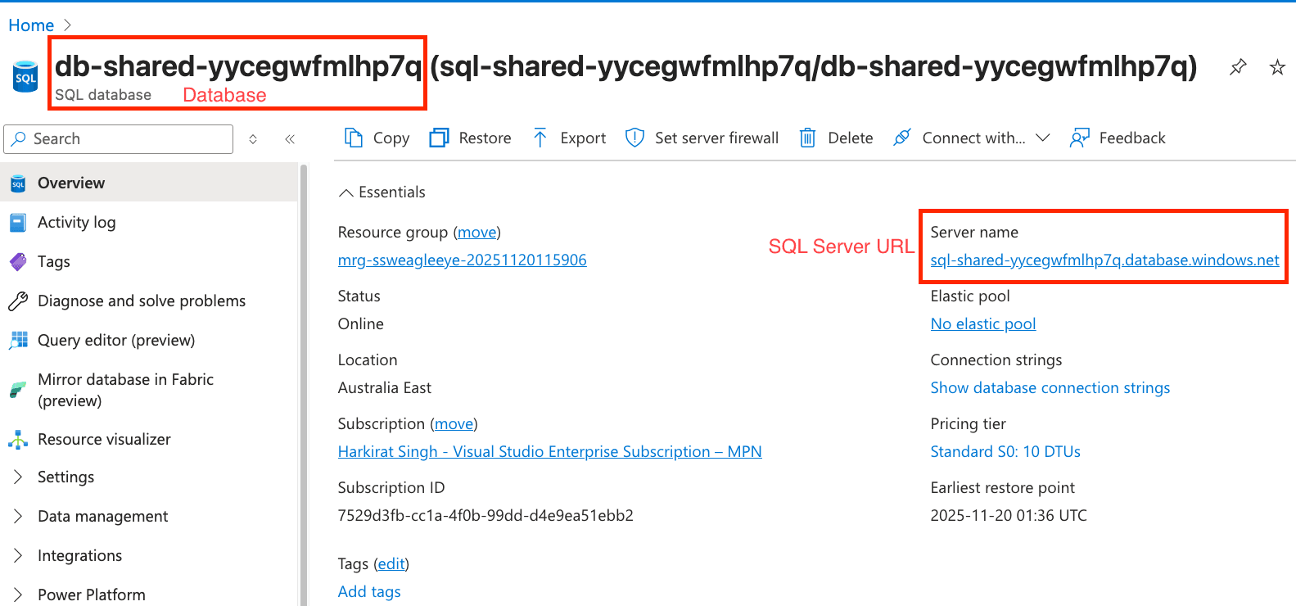This screenshot has height=606, width=1296.
Task: Export the database with the Export icon
Action: (569, 138)
